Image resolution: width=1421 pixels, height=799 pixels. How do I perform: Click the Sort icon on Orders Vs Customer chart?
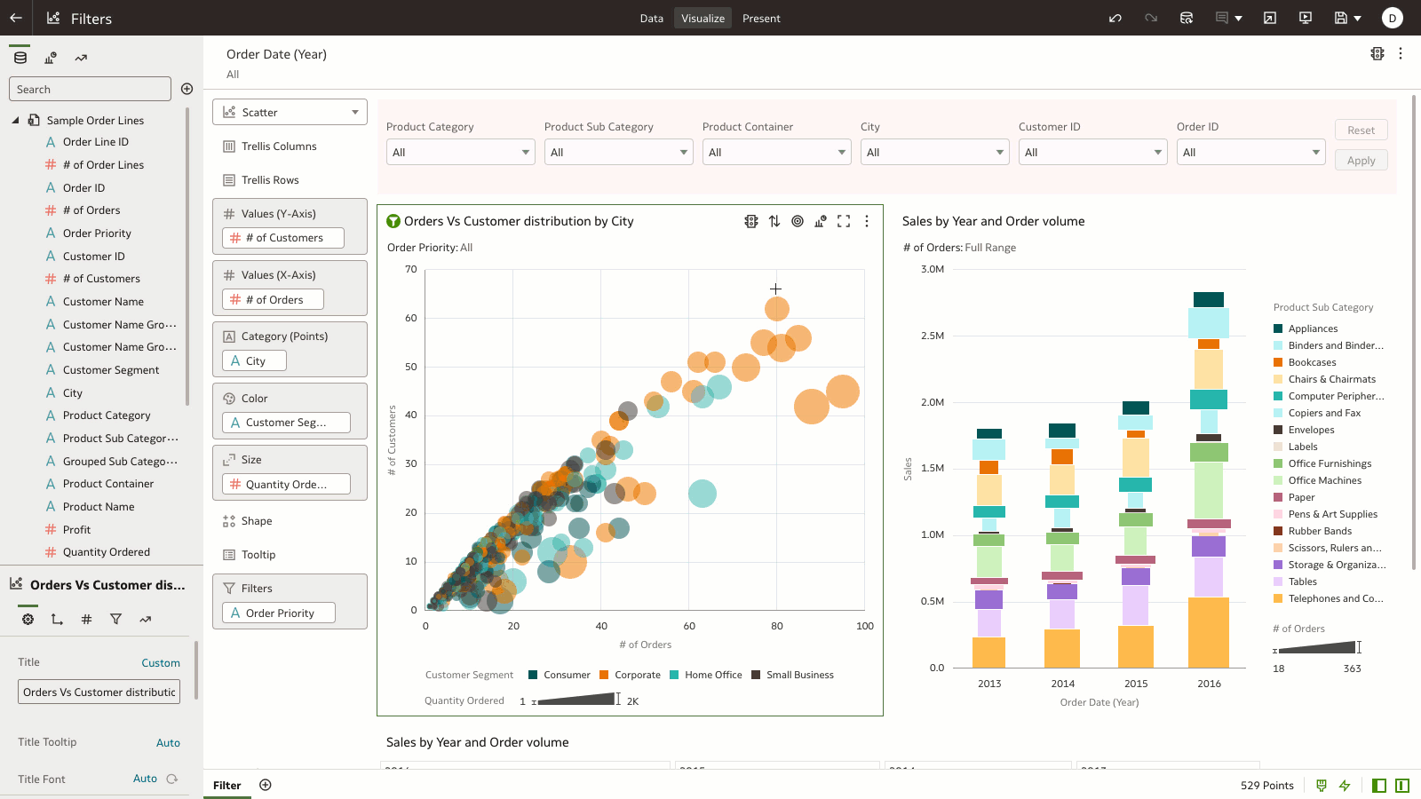pos(774,221)
